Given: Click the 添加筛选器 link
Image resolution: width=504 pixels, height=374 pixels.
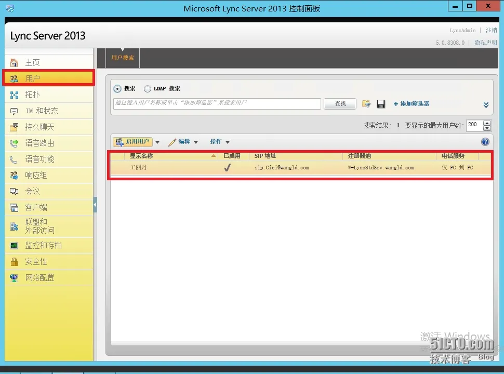Looking at the screenshot, I should pos(412,103).
